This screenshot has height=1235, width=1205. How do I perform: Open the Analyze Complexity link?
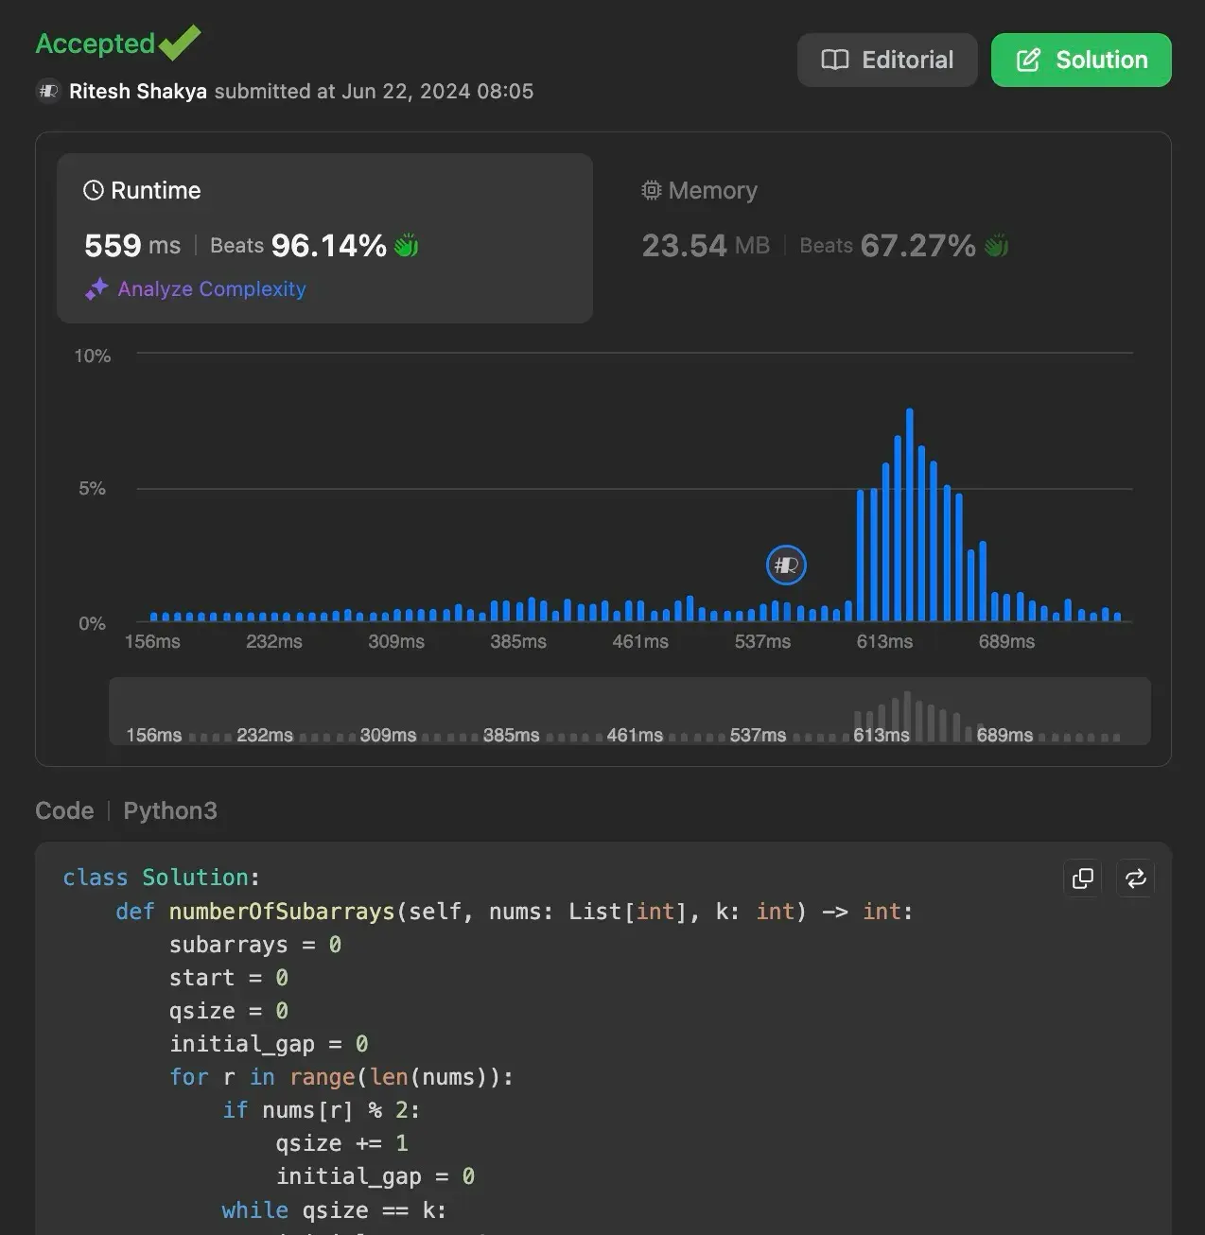pos(212,289)
